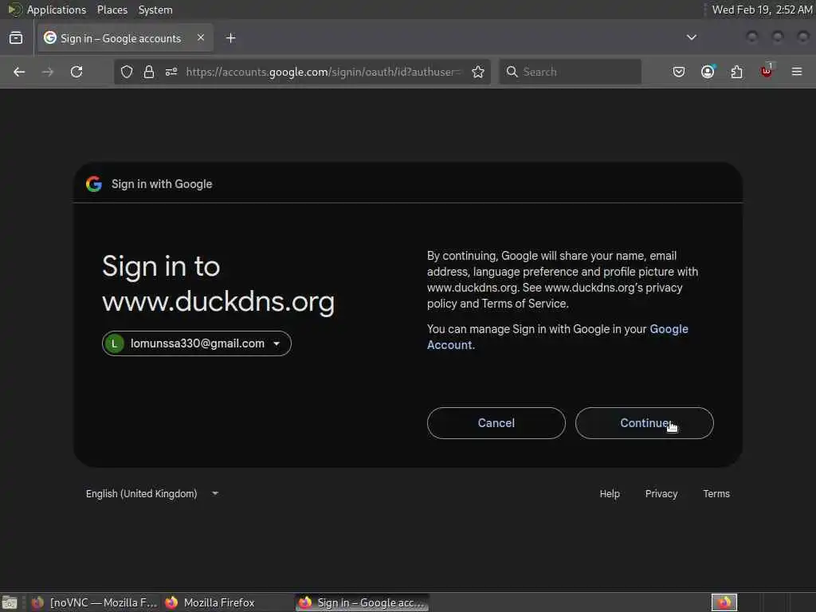The width and height of the screenshot is (816, 612).
Task: Select the Sign in – Google accounts tab
Action: [125, 38]
